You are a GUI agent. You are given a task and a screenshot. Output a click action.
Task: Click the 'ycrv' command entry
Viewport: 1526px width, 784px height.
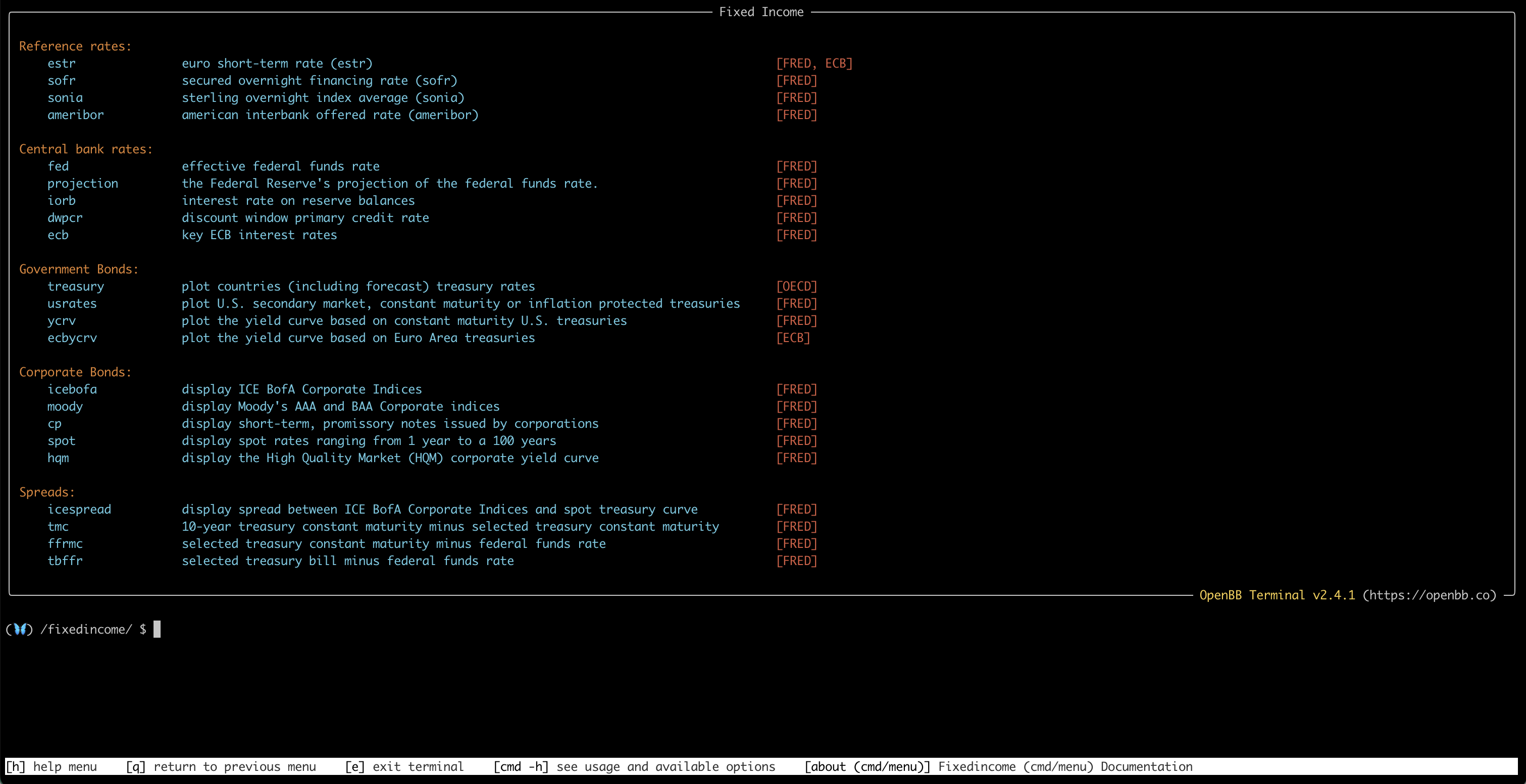pyautogui.click(x=62, y=321)
